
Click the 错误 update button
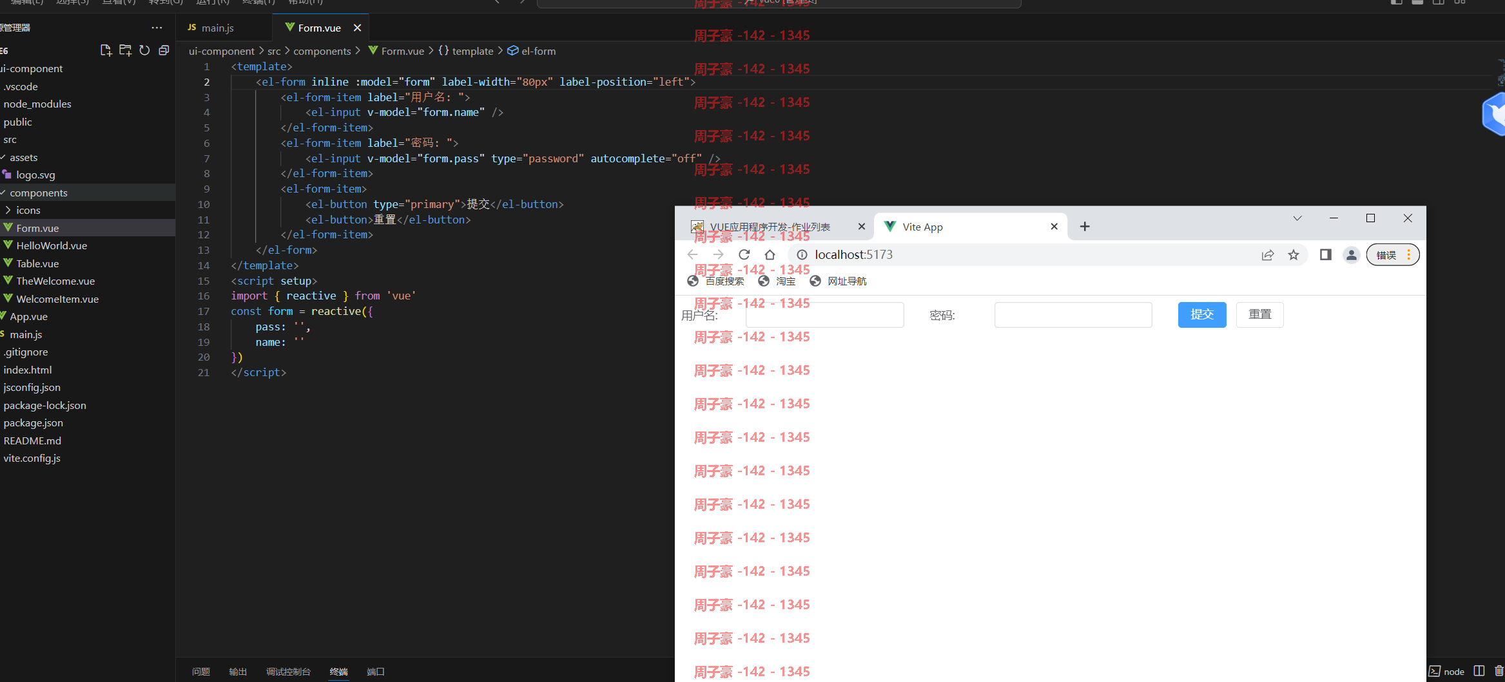pos(1393,255)
